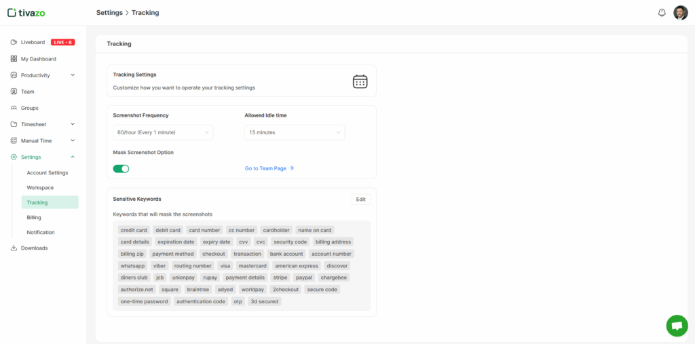Select Notification submenu item
695x344 pixels.
[41, 232]
